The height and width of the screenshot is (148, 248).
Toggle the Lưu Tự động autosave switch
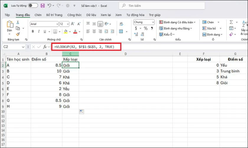click(33, 6)
